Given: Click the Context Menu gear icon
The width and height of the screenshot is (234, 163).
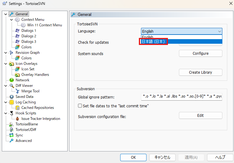Looking at the screenshot, I should pos(17,20).
